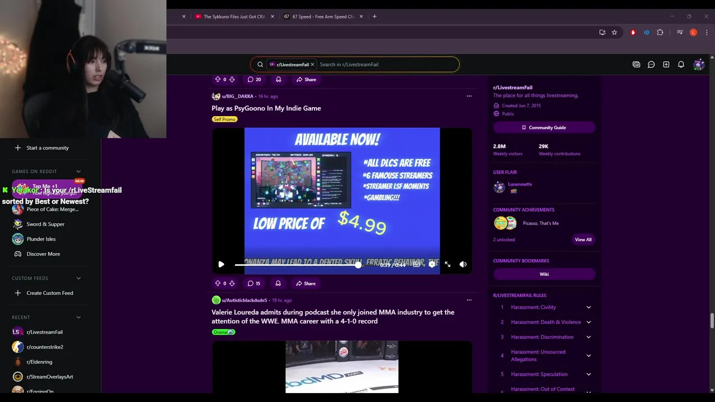Screen dimensions: 715x402
Task: Open the 20 comments on the topmost post
Action: (254, 79)
